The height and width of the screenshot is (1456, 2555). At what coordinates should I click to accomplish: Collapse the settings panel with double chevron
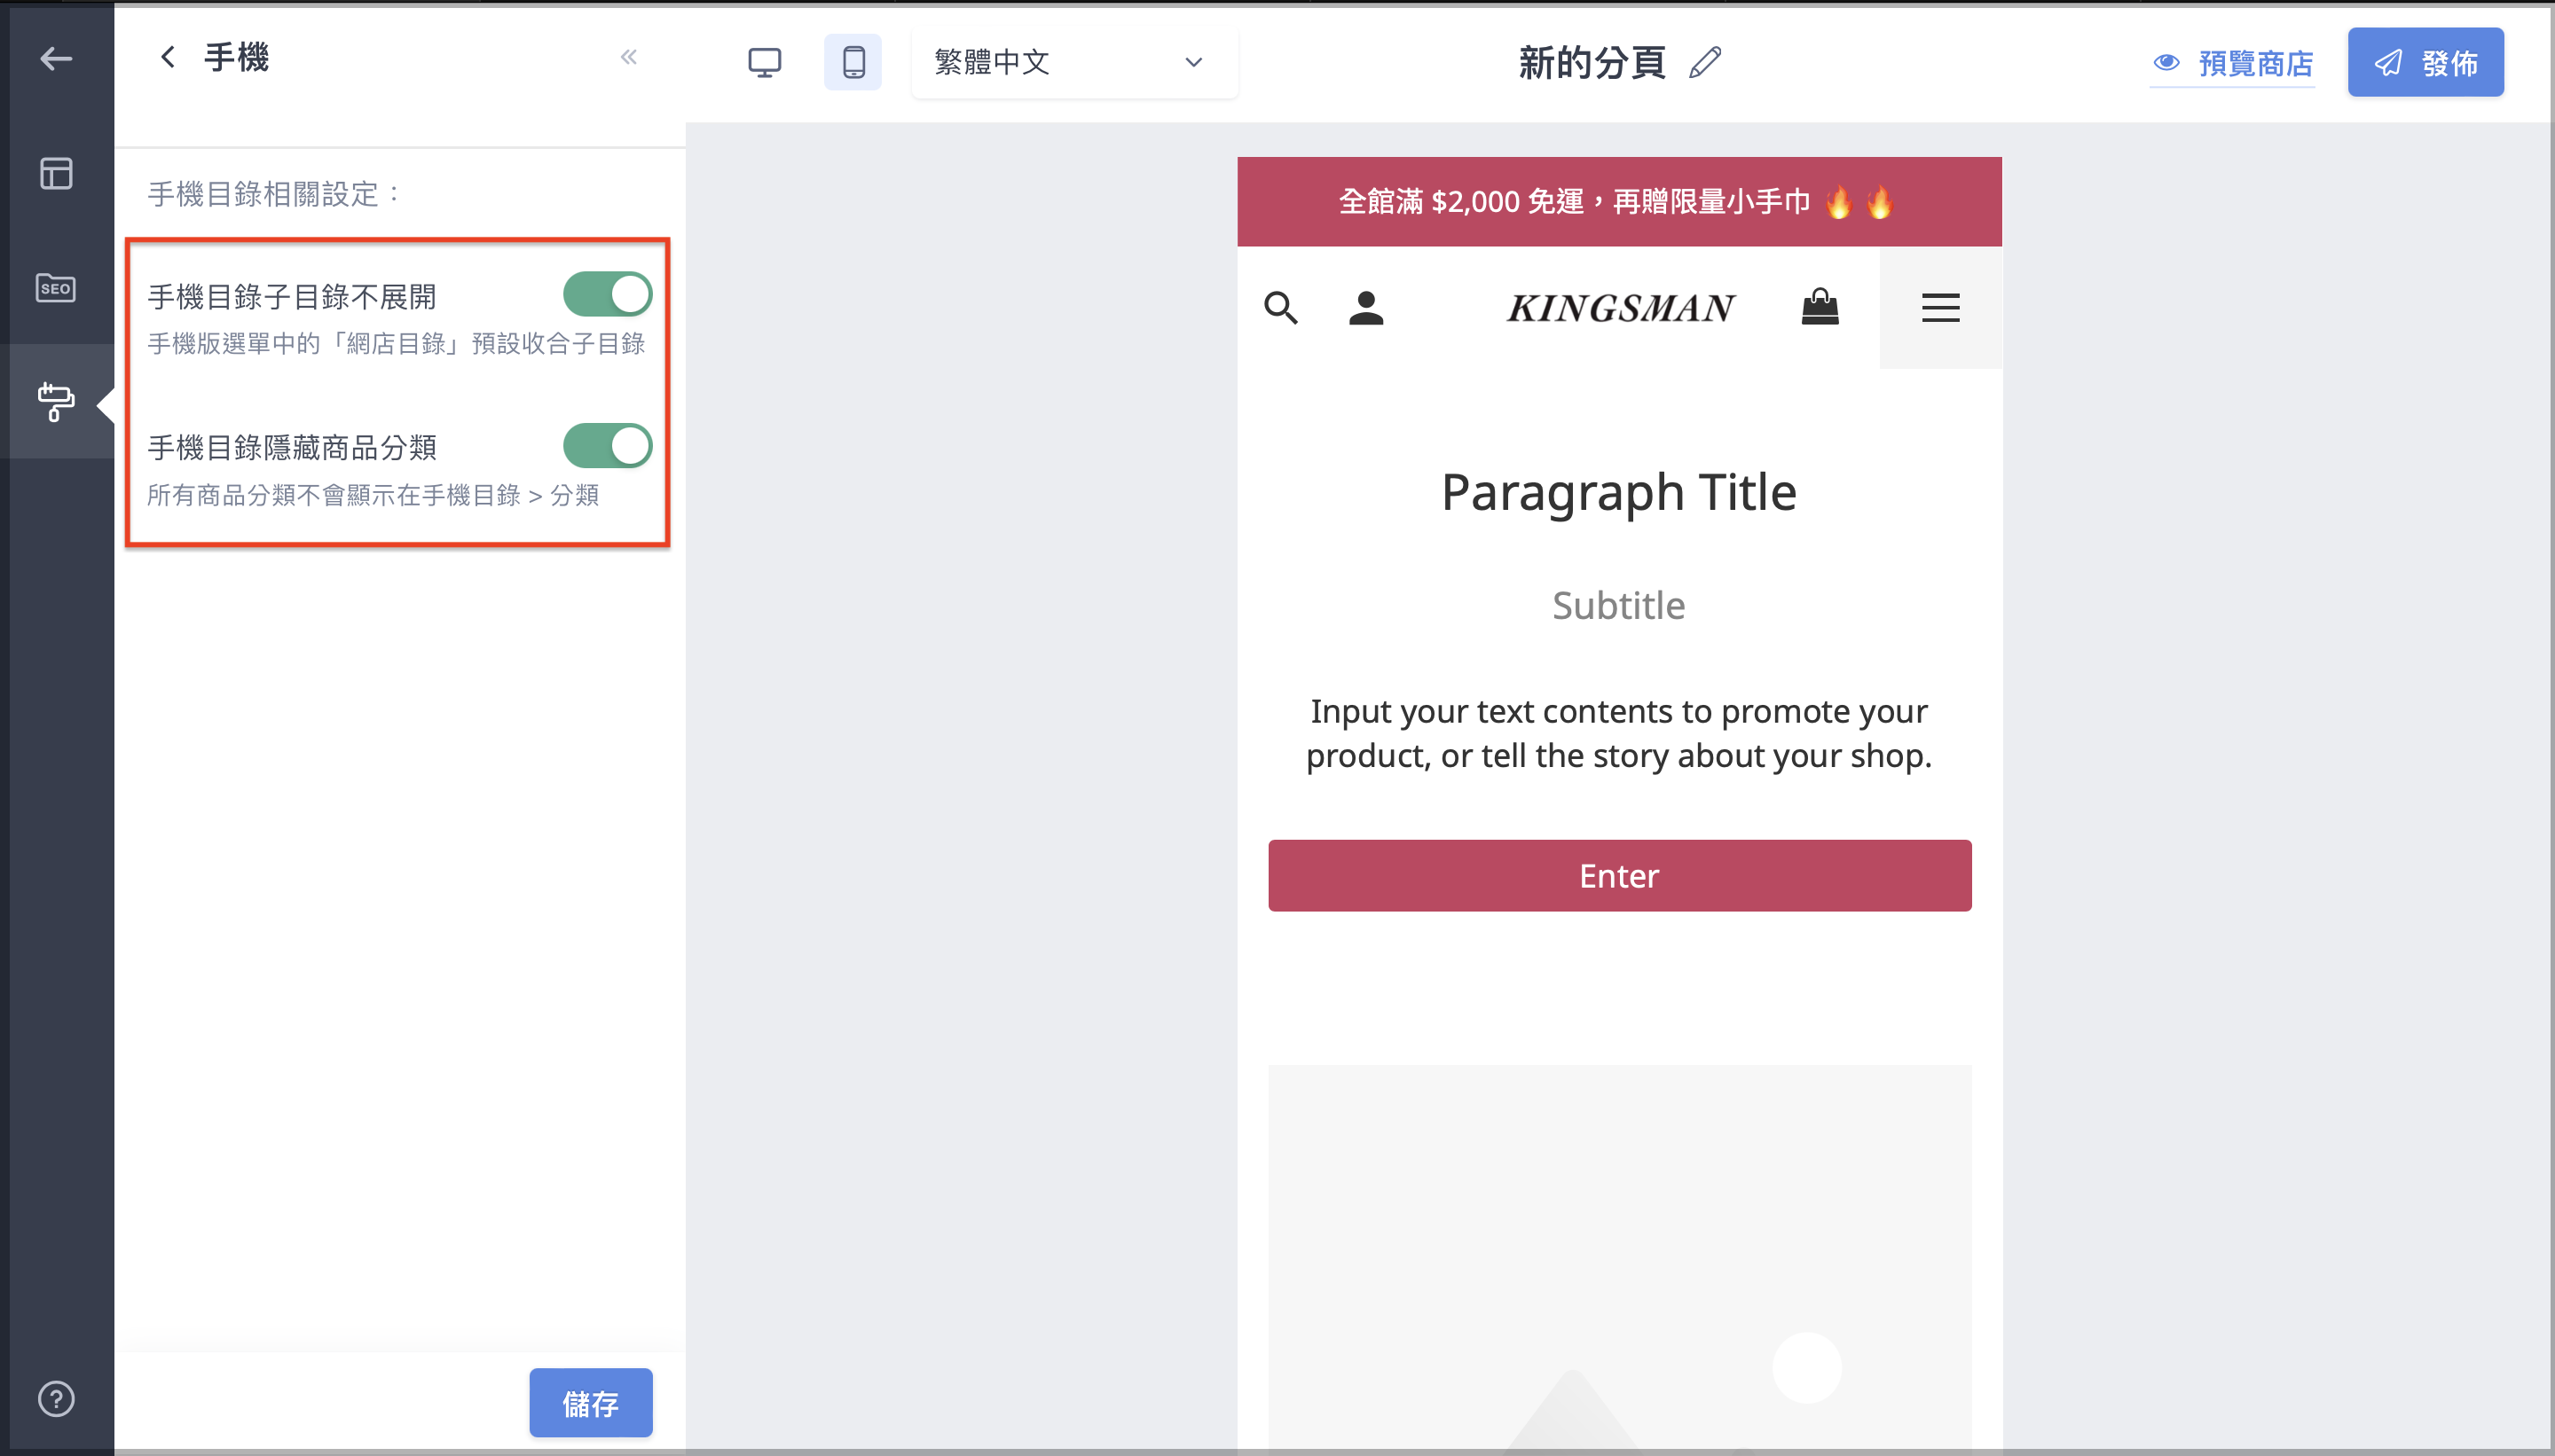[628, 57]
